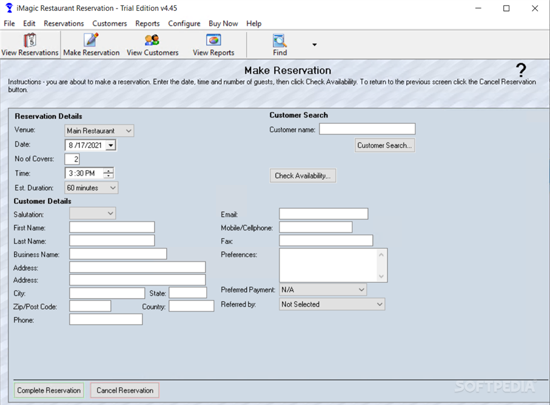Click the Last Name field
Viewport: 550px width, 405px height.
112,241
